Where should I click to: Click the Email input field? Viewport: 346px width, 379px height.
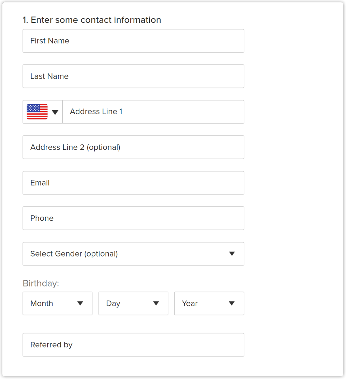click(133, 183)
